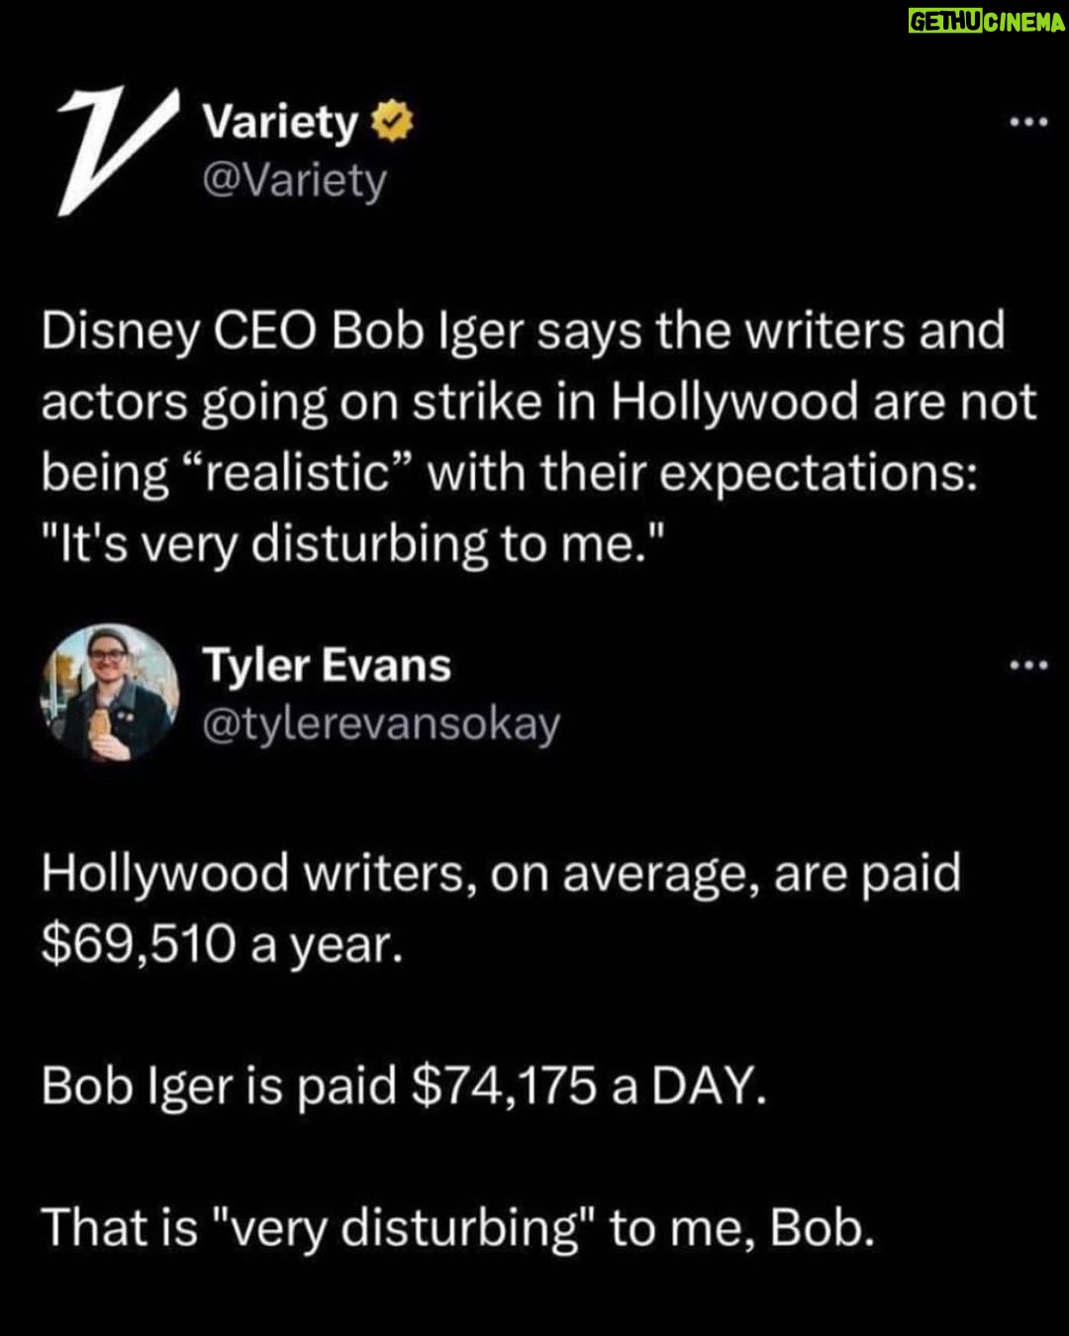Select the line starting 'Disney CEO Bob Iger'
Viewport: 1069px width, 1336px height.
pos(524,331)
